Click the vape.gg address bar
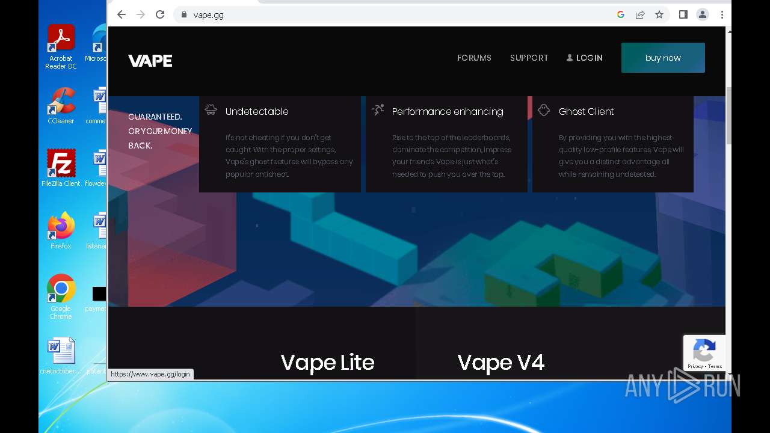This screenshot has width=770, height=433. (x=397, y=14)
